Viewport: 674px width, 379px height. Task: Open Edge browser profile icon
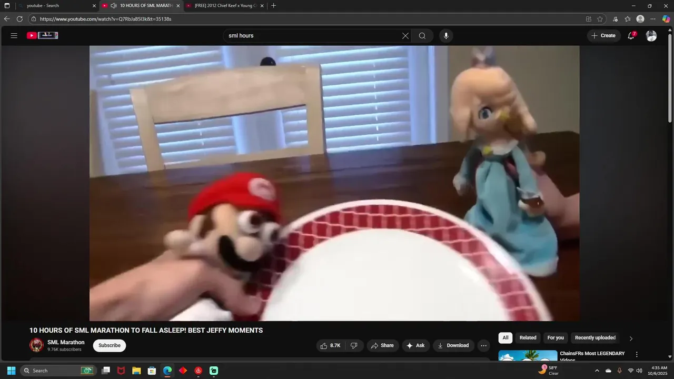pos(640,19)
